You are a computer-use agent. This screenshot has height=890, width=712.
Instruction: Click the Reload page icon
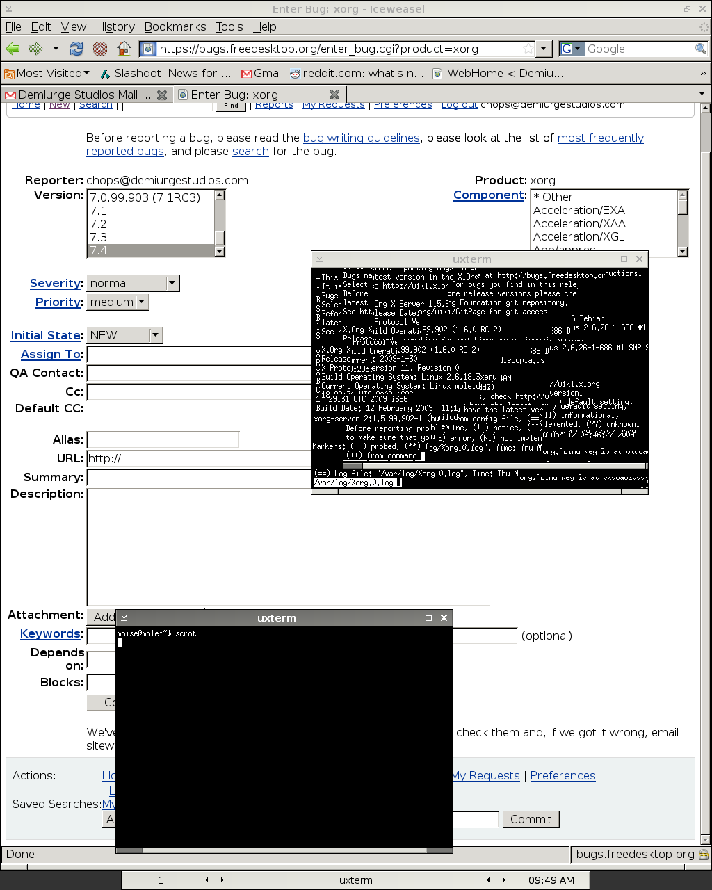coord(76,49)
